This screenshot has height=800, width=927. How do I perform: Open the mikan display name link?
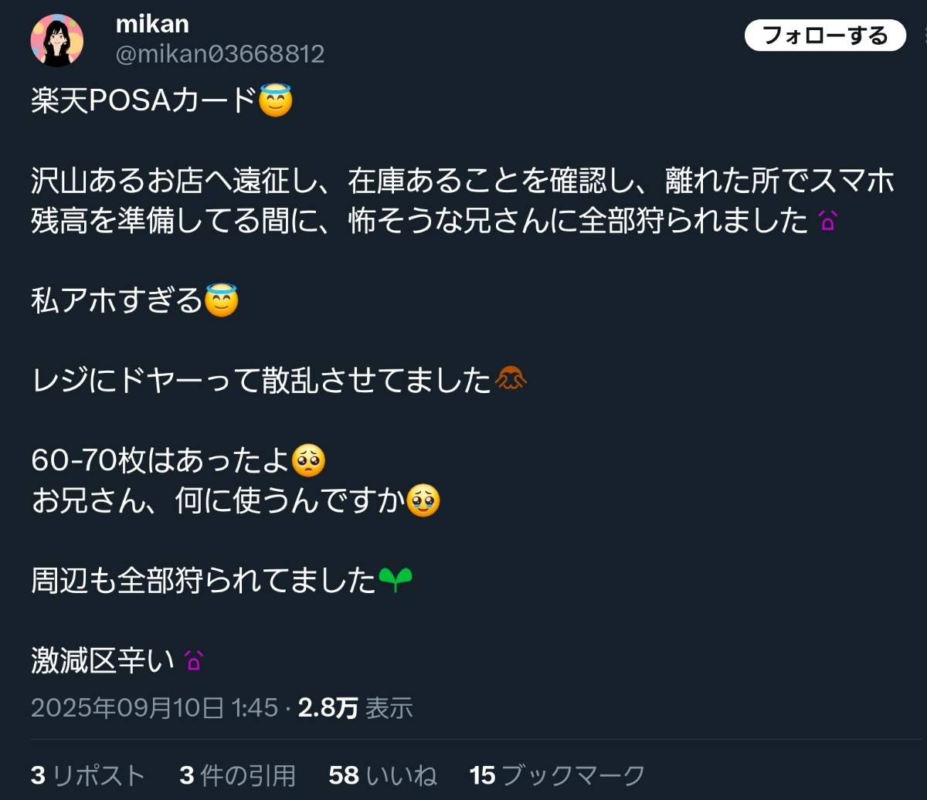point(152,23)
